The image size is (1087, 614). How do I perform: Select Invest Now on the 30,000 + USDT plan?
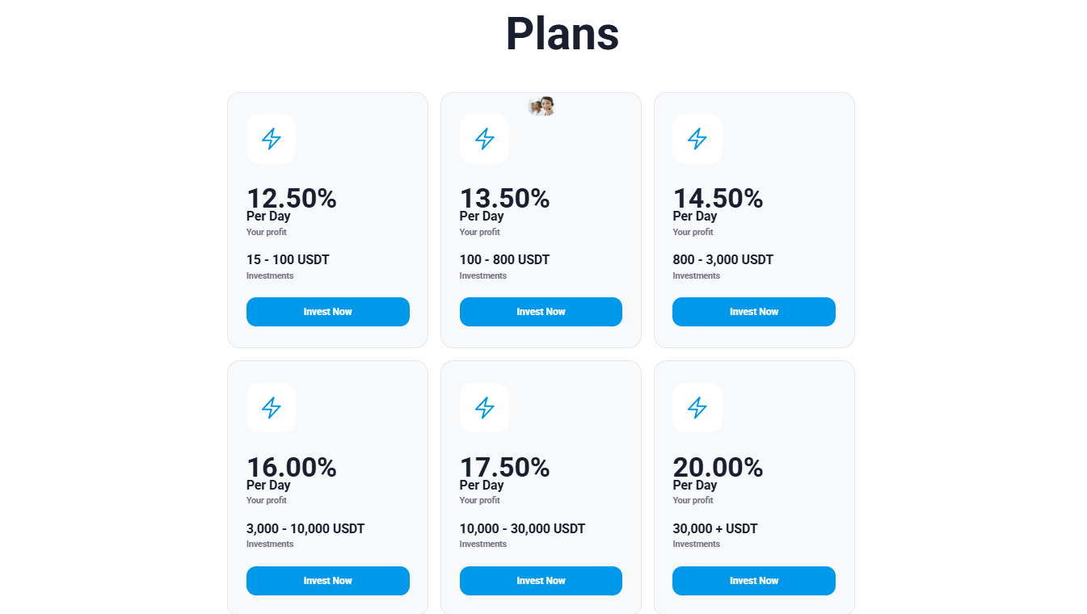pyautogui.click(x=753, y=581)
